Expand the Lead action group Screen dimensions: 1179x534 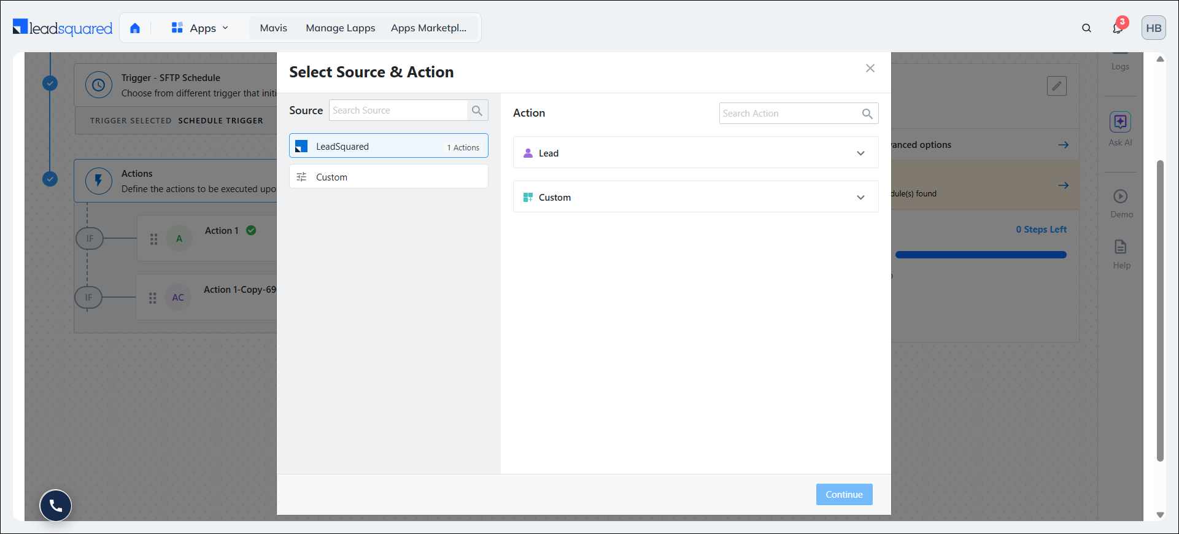[x=695, y=153]
